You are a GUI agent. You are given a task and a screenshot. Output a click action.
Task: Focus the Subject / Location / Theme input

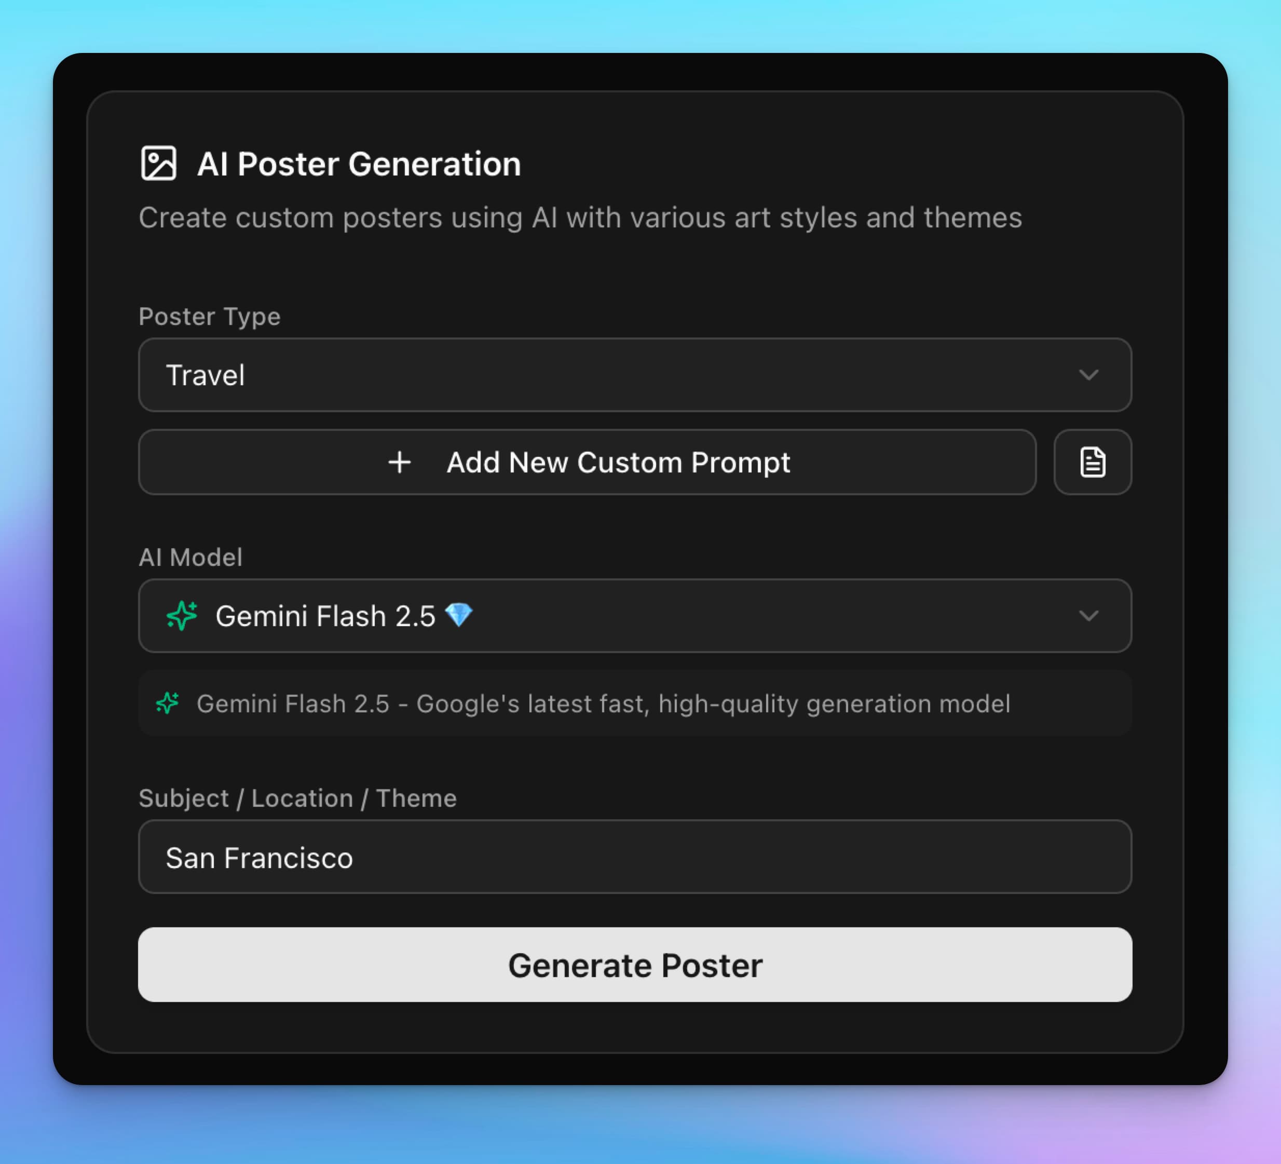[x=635, y=857]
